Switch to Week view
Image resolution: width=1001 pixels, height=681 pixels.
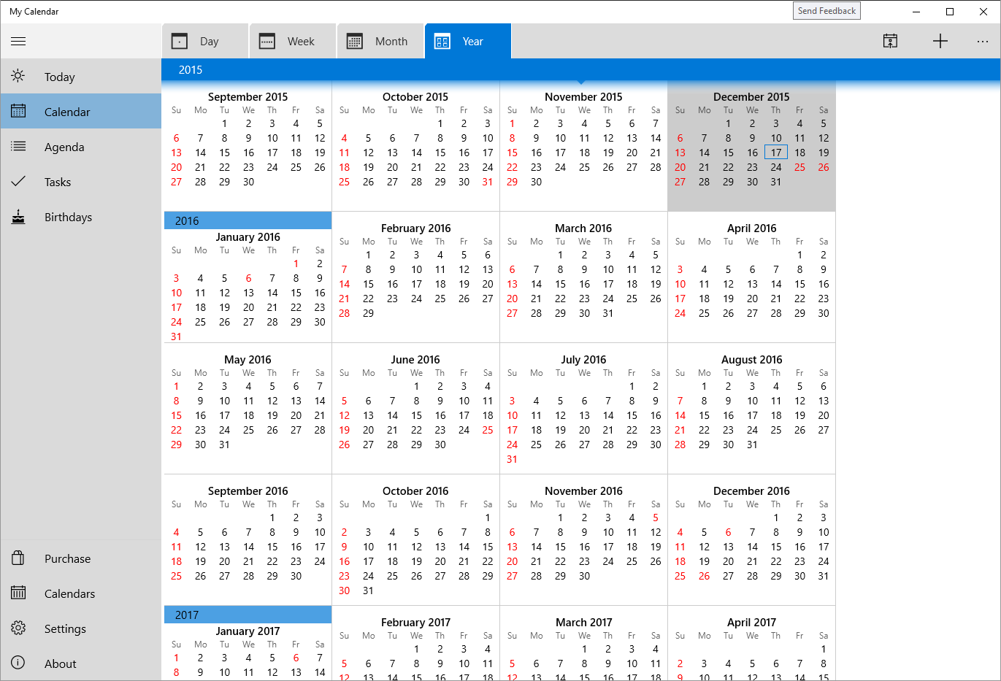coord(292,41)
